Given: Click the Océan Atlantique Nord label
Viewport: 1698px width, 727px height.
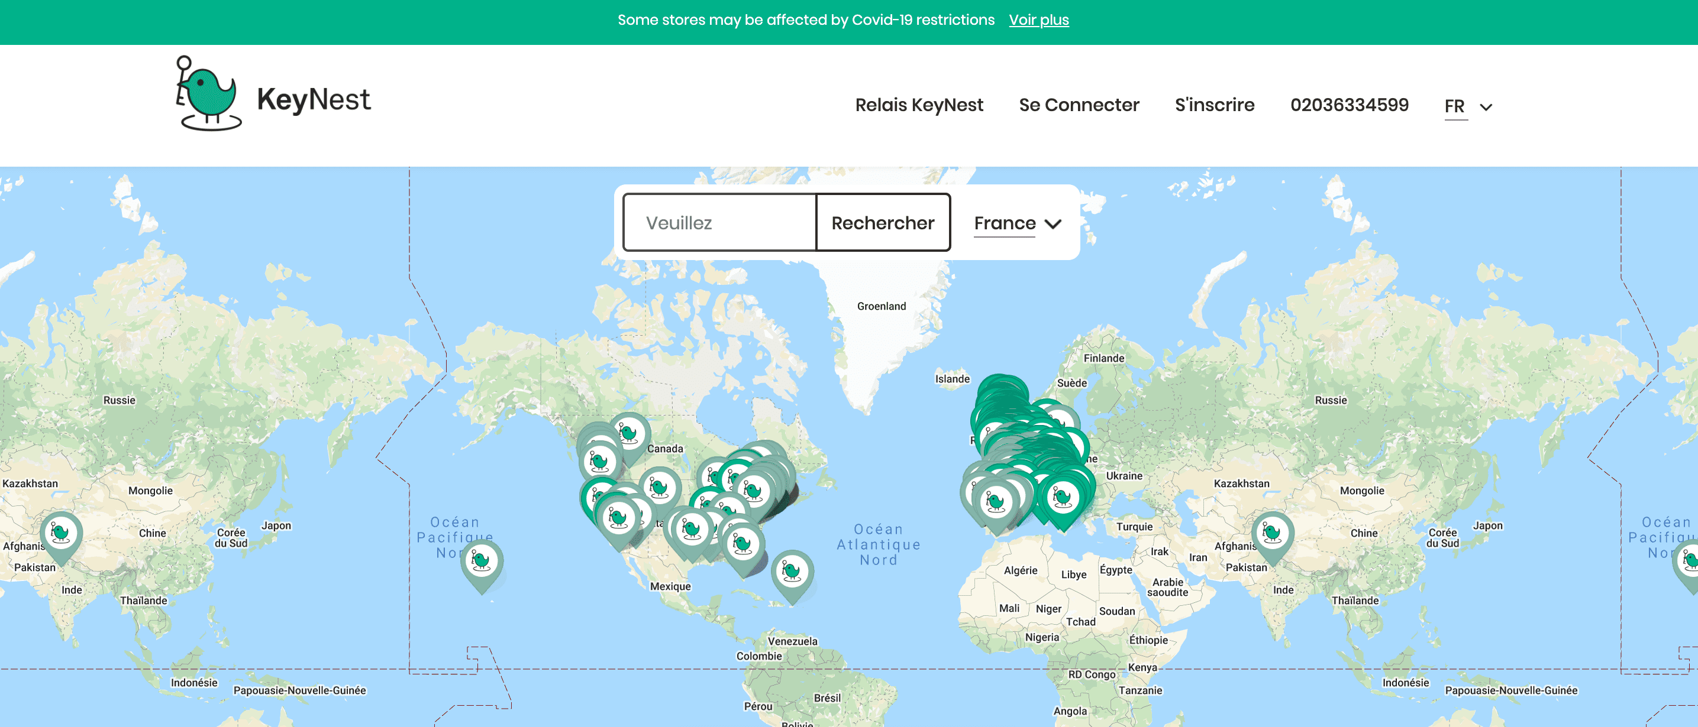Looking at the screenshot, I should tap(878, 544).
